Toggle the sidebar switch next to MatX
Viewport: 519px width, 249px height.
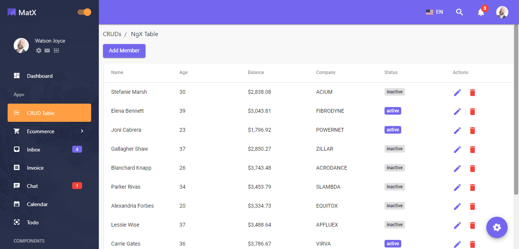(84, 12)
